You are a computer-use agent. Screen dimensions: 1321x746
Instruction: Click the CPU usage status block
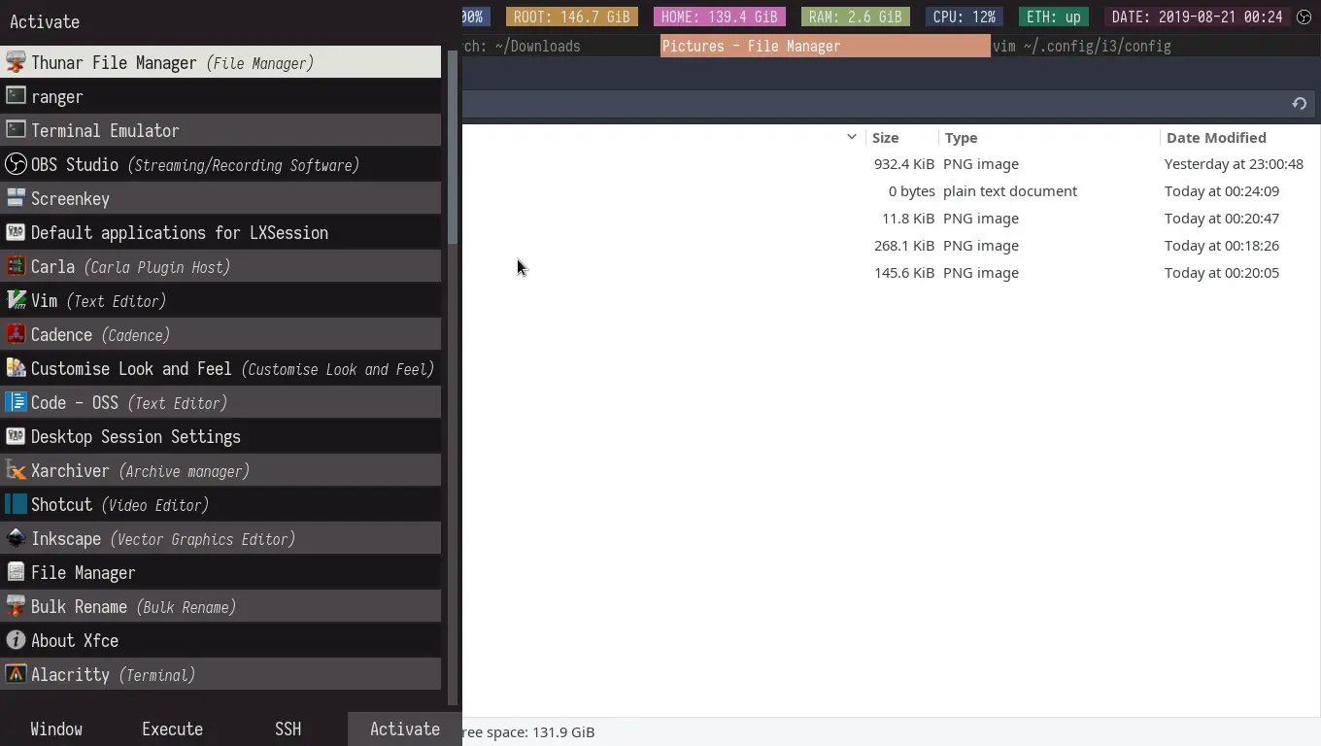pyautogui.click(x=964, y=17)
